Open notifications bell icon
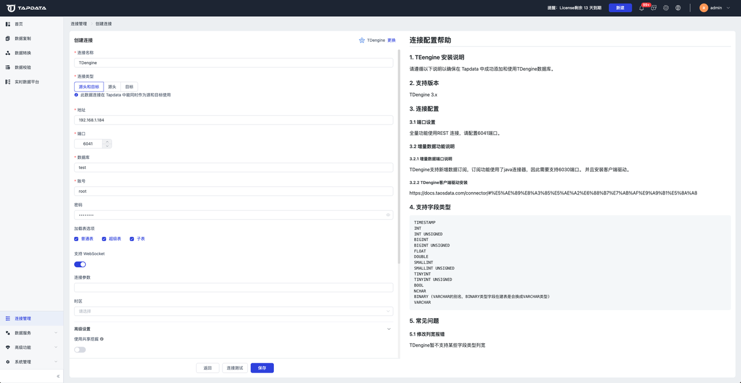This screenshot has width=741, height=383. point(641,8)
